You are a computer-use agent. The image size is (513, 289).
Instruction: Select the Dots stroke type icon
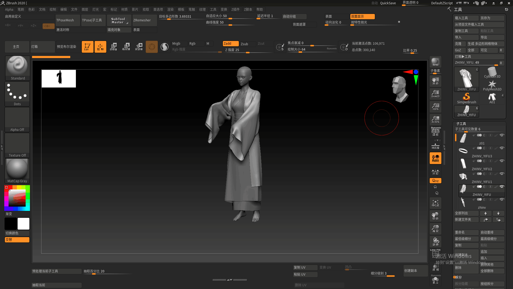click(17, 93)
